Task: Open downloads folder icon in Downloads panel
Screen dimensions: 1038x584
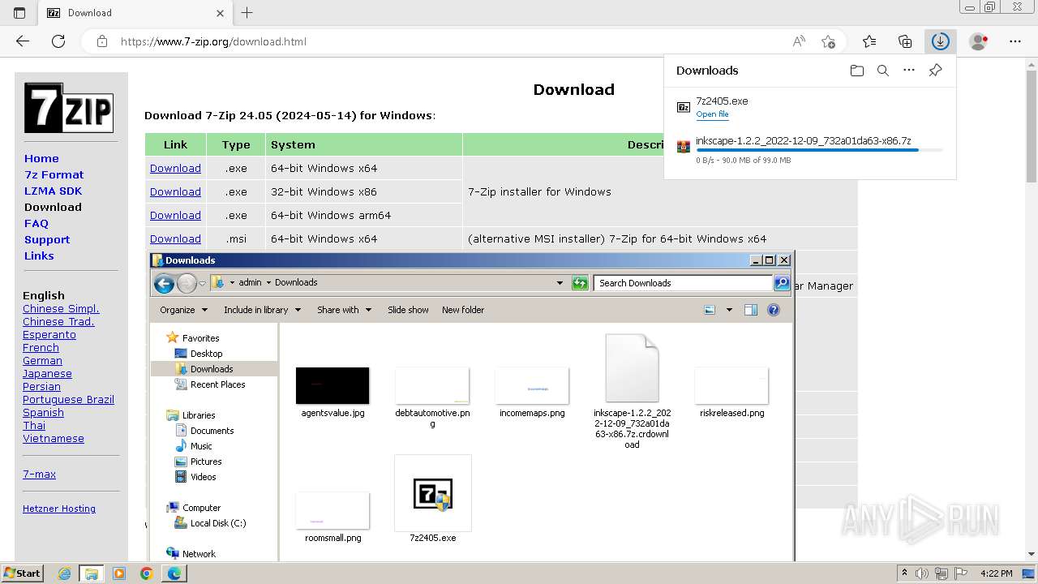Action: (856, 71)
